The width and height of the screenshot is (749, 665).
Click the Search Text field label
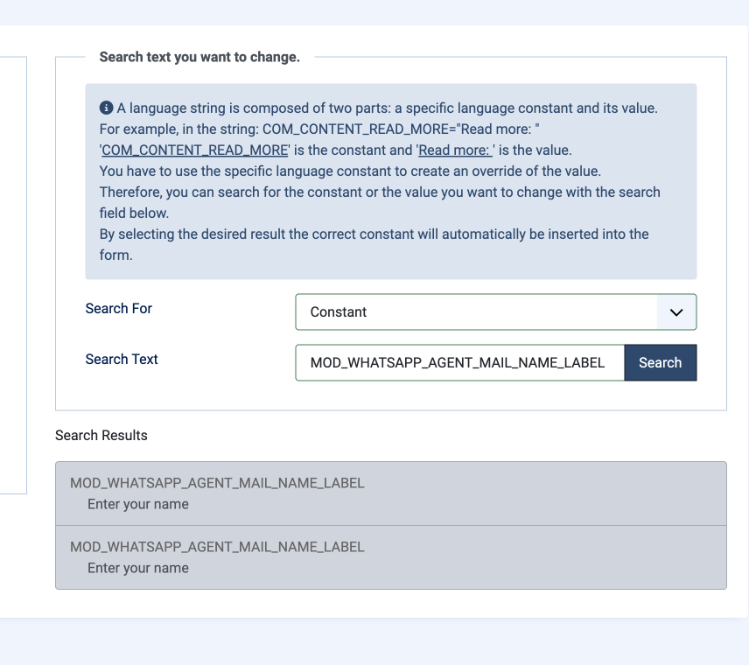point(122,359)
